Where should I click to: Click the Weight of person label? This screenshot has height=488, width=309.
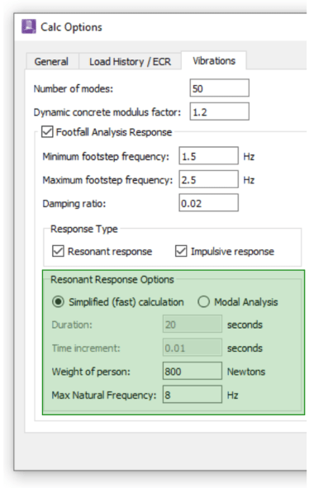(x=91, y=372)
